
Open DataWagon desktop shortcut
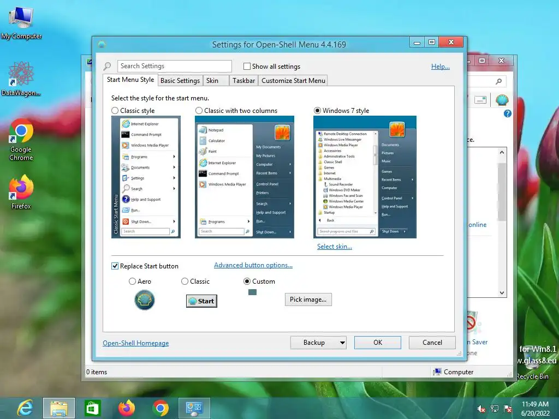[21, 79]
